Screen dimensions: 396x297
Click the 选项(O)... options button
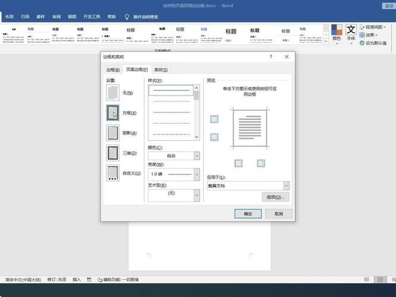275,197
